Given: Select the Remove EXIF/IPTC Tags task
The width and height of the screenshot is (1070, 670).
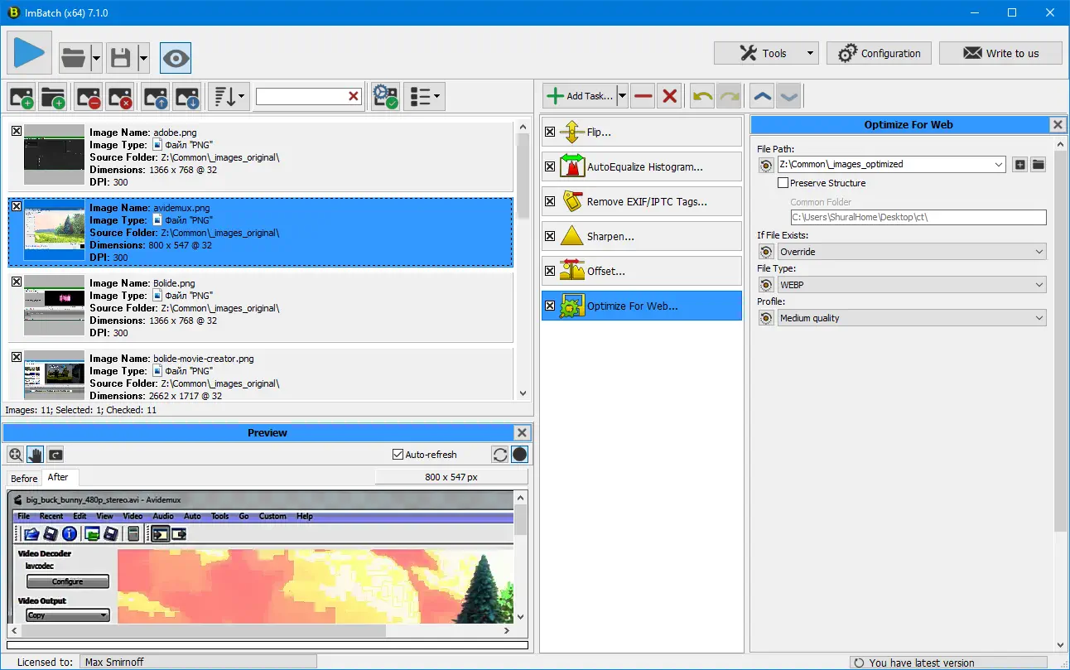Looking at the screenshot, I should 647,201.
